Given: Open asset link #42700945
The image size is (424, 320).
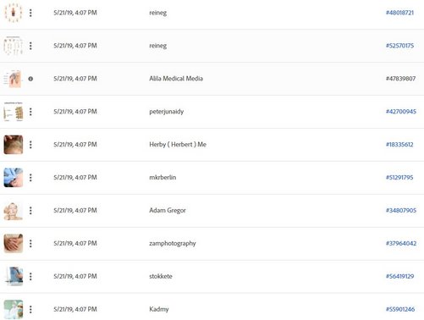Looking at the screenshot, I should click(x=401, y=112).
